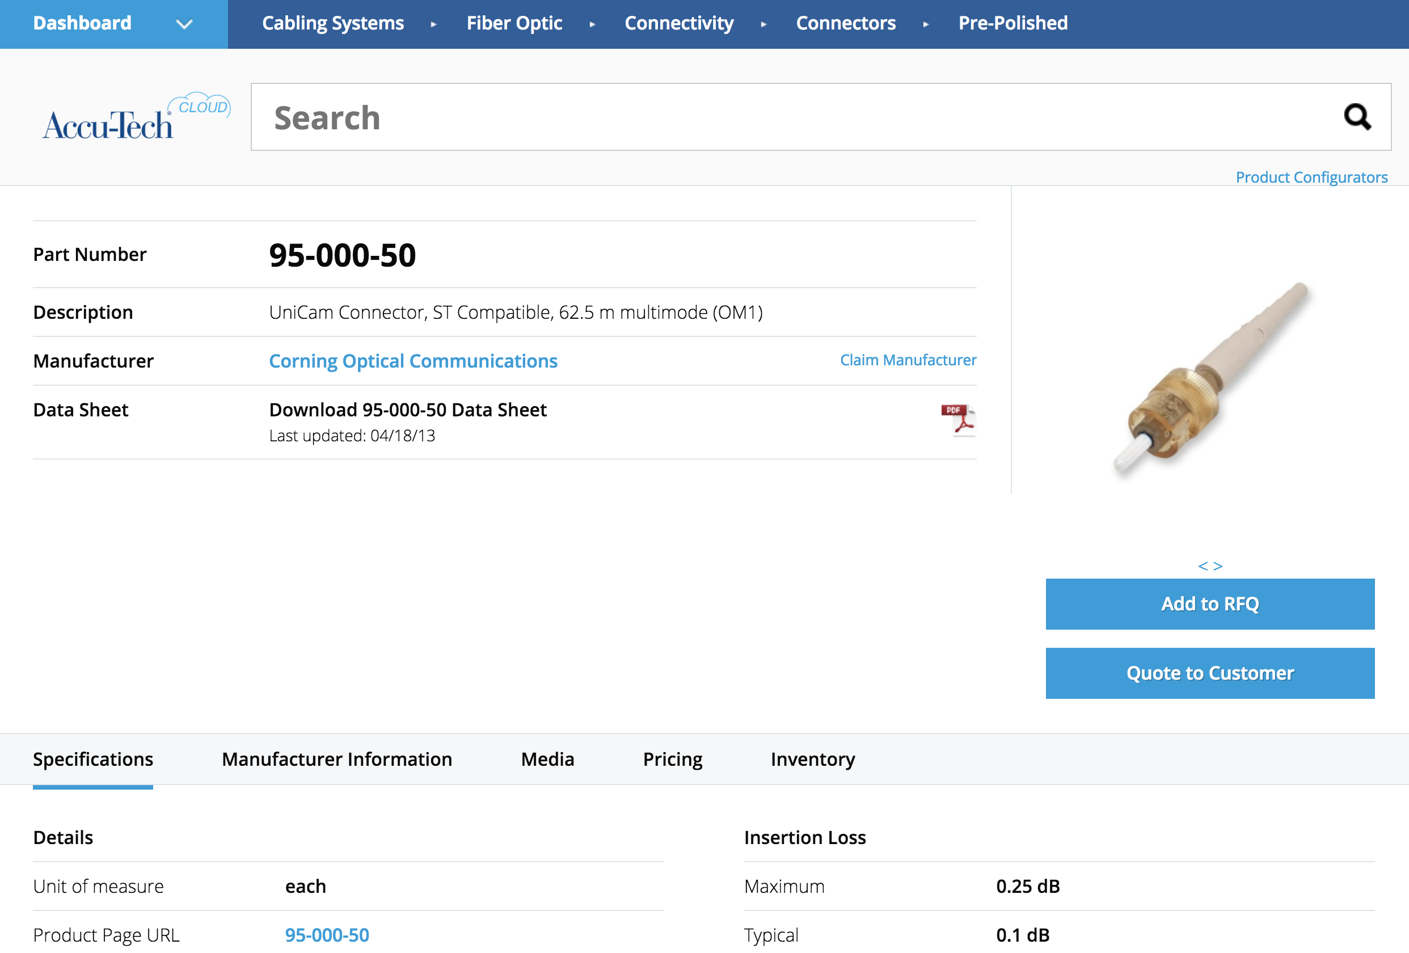Screen dimensions: 1409x953
Task: Go to the Connectivity breadcrumb category
Action: pos(678,23)
